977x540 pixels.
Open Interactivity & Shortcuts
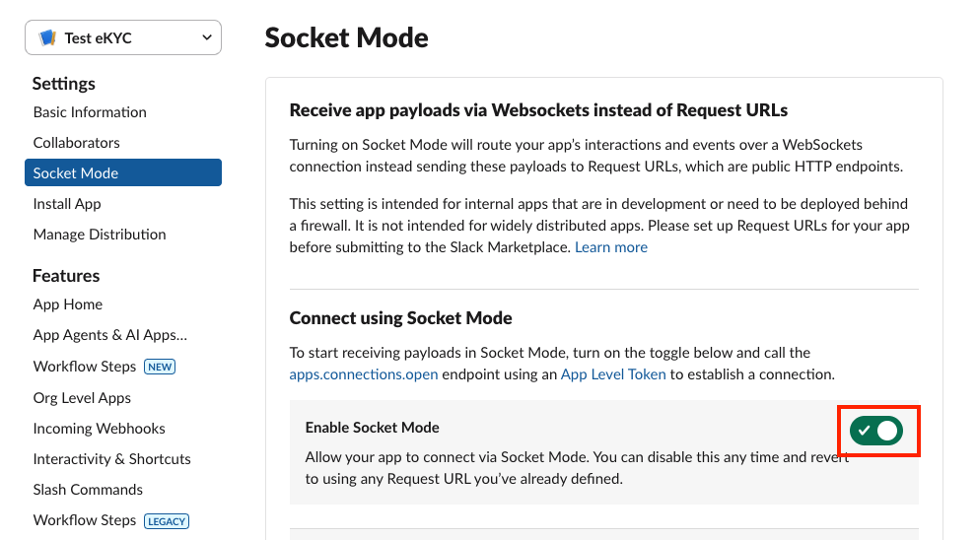[112, 459]
